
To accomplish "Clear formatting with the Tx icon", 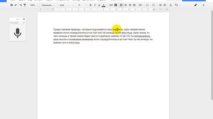I will coord(170,5).
